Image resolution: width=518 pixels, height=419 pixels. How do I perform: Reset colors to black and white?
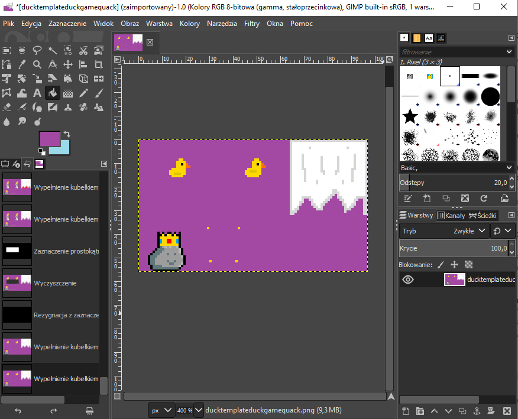41,151
